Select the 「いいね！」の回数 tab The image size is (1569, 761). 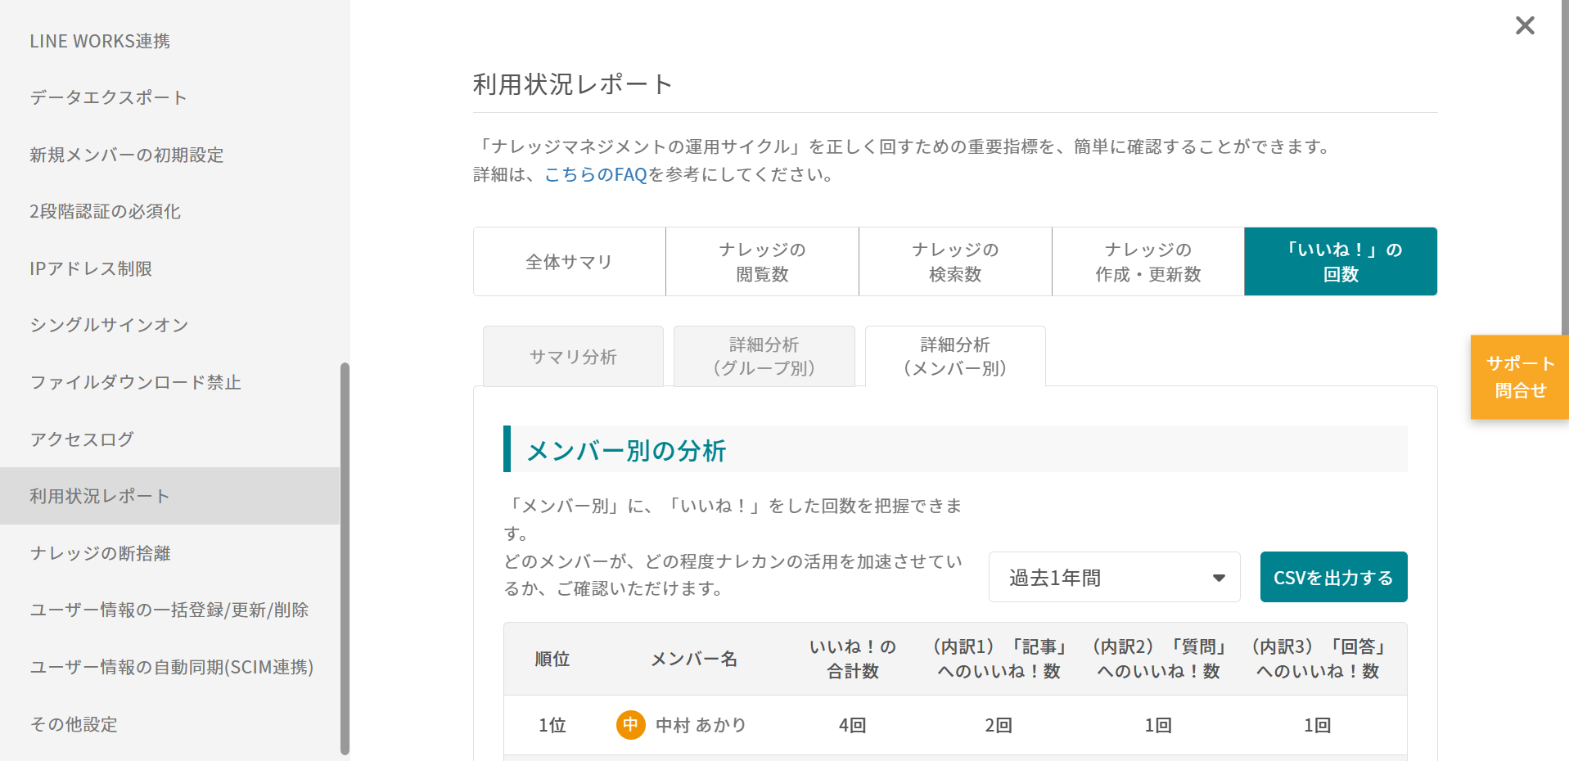tap(1340, 262)
